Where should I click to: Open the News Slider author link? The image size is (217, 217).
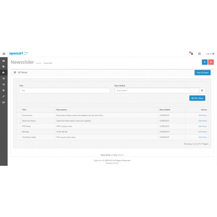coord(121,155)
